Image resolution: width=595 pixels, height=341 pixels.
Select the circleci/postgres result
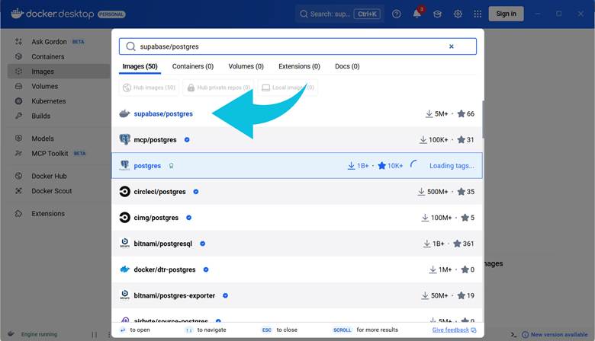click(x=297, y=192)
